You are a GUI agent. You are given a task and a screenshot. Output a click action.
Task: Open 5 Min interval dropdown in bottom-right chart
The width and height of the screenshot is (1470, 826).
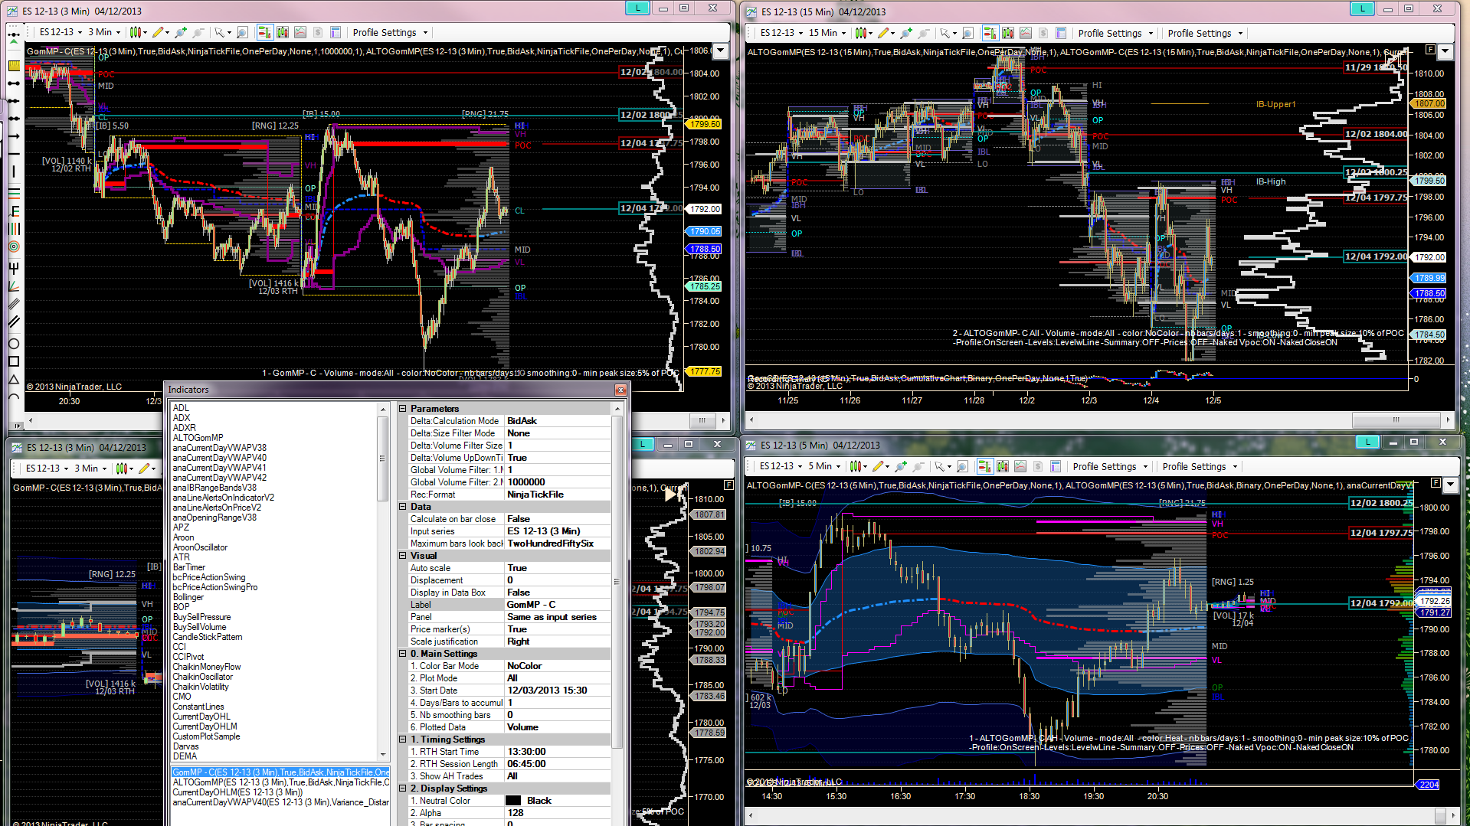[824, 466]
